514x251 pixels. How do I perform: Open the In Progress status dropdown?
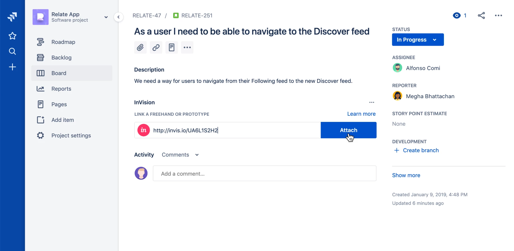418,40
